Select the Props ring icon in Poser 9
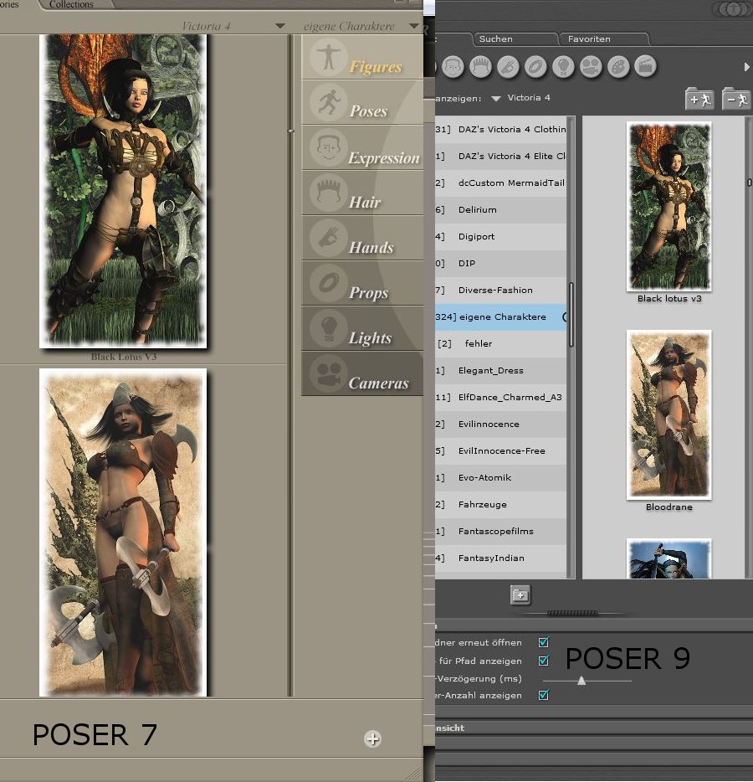 tap(537, 66)
